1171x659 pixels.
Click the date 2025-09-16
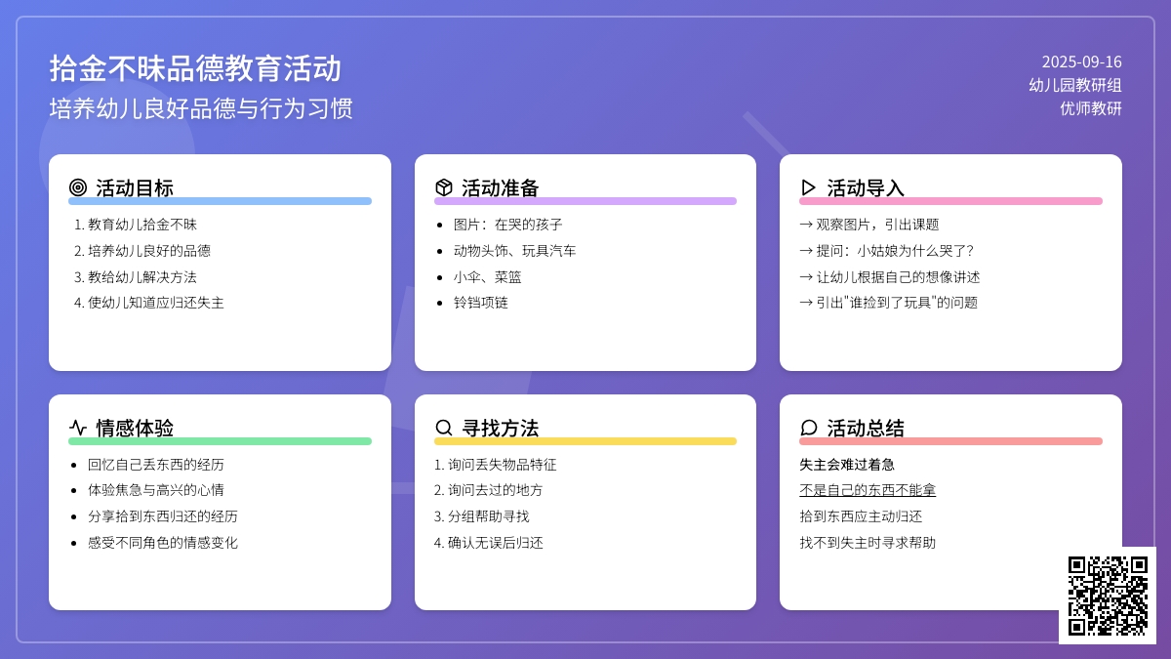[x=1081, y=62]
